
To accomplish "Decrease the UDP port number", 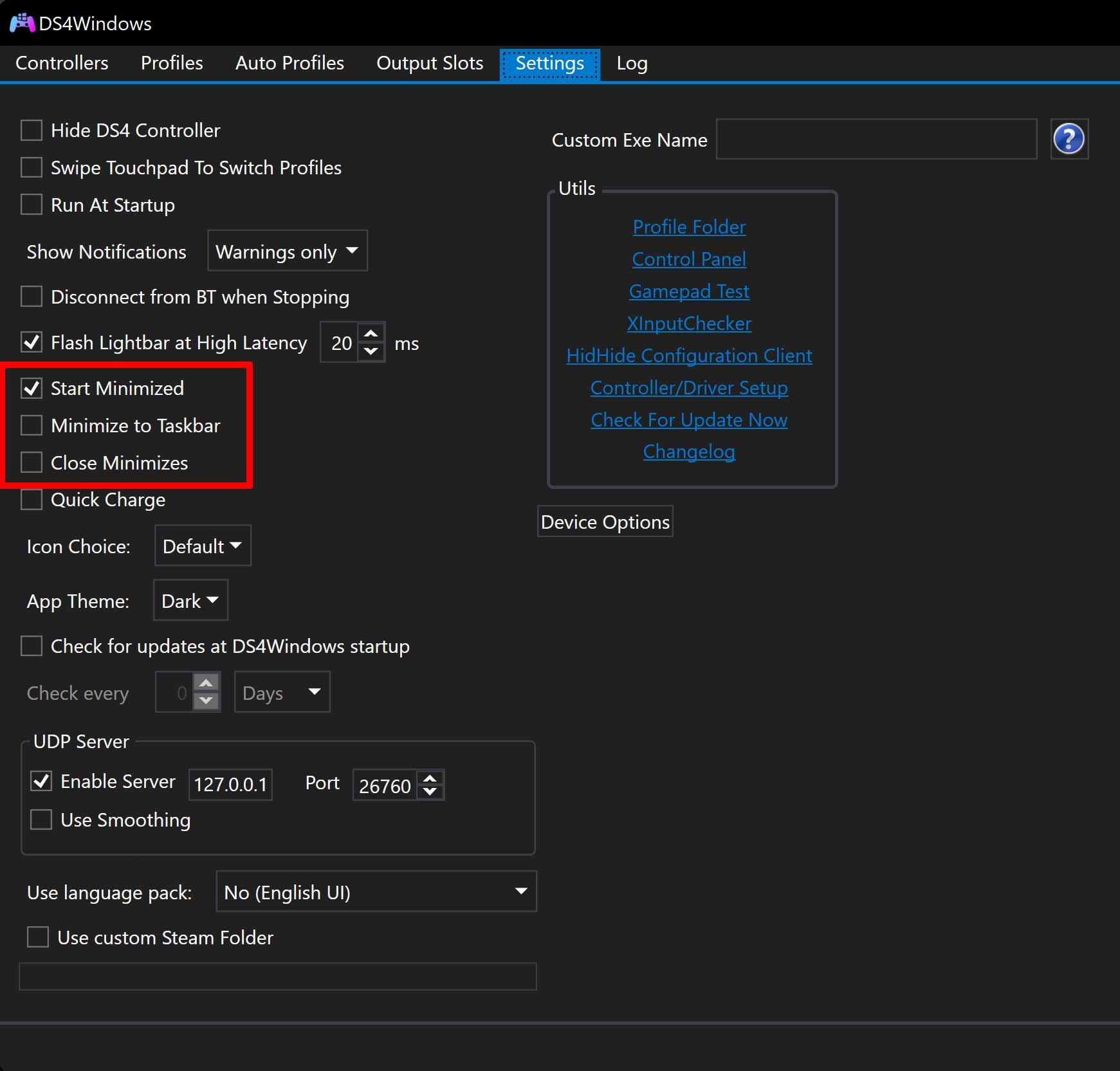I will (430, 792).
